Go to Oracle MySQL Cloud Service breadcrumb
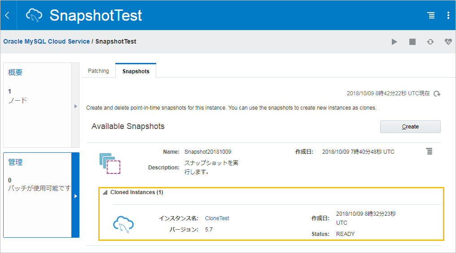Screen dimensions: 456x253 [x=47, y=42]
